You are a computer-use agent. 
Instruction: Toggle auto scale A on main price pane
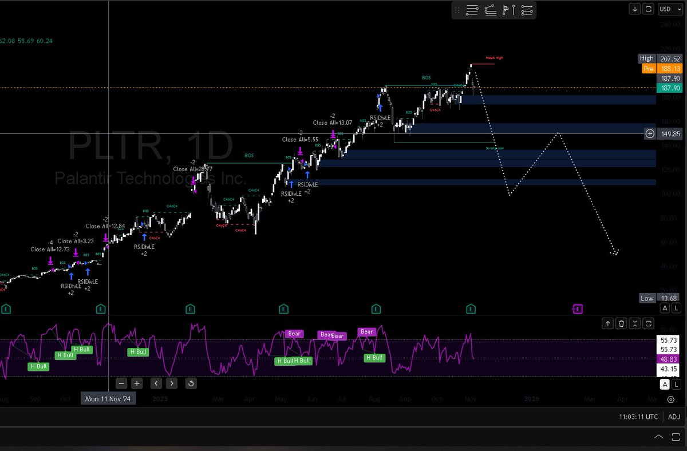click(665, 308)
